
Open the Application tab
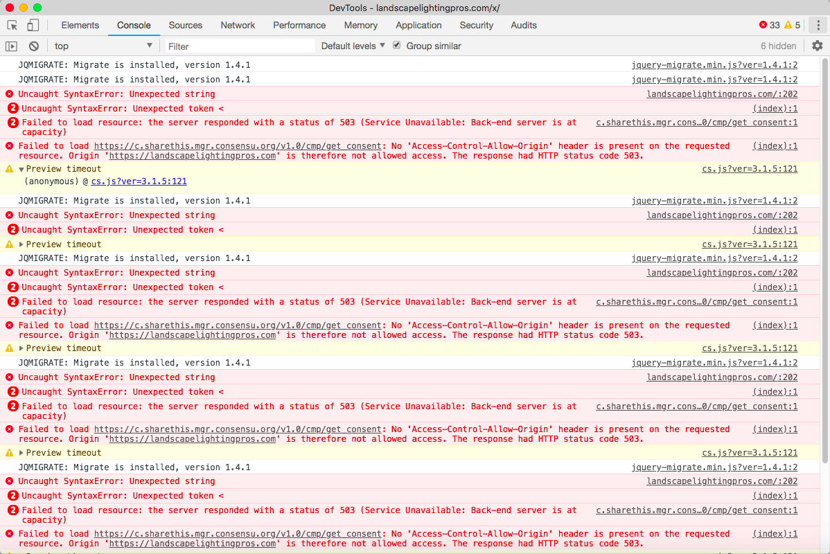click(x=418, y=25)
